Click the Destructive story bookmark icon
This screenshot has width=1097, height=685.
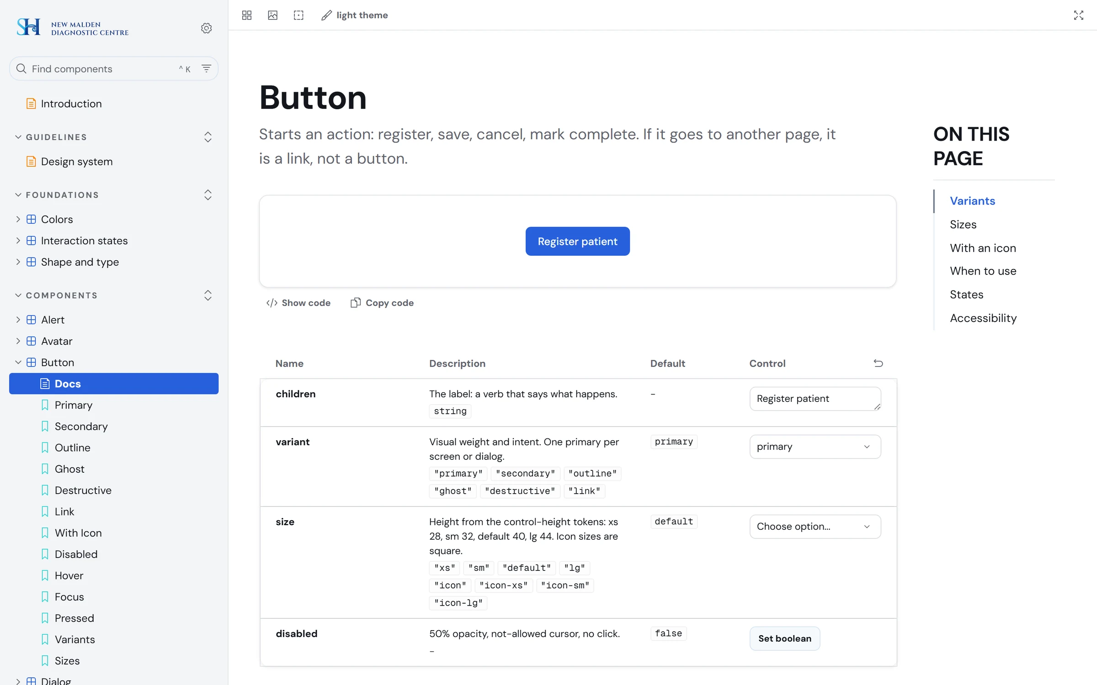click(45, 490)
